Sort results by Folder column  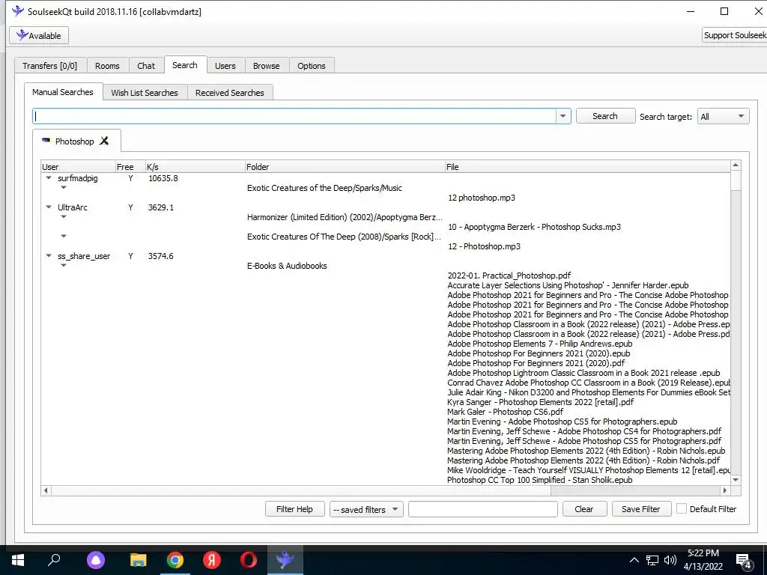coord(345,167)
